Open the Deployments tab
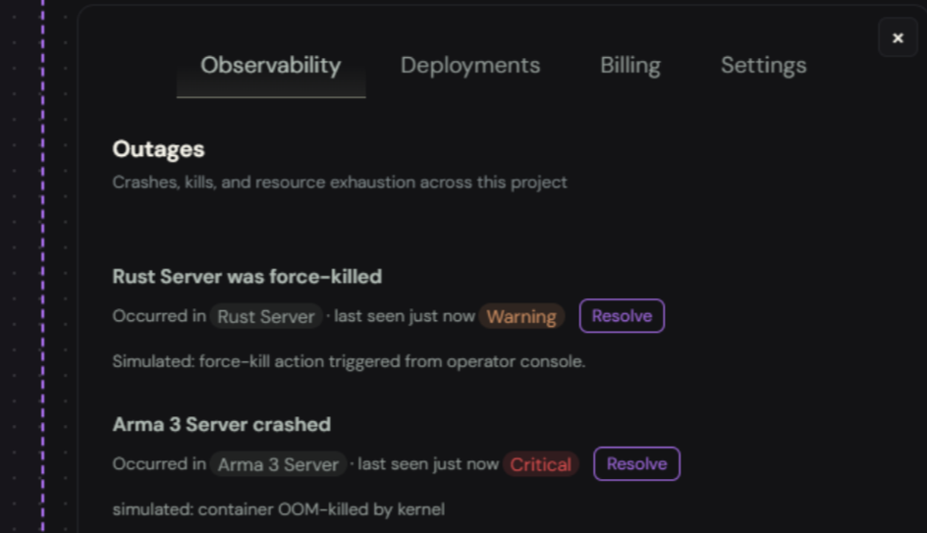Screen dimensions: 927x533 pos(469,66)
